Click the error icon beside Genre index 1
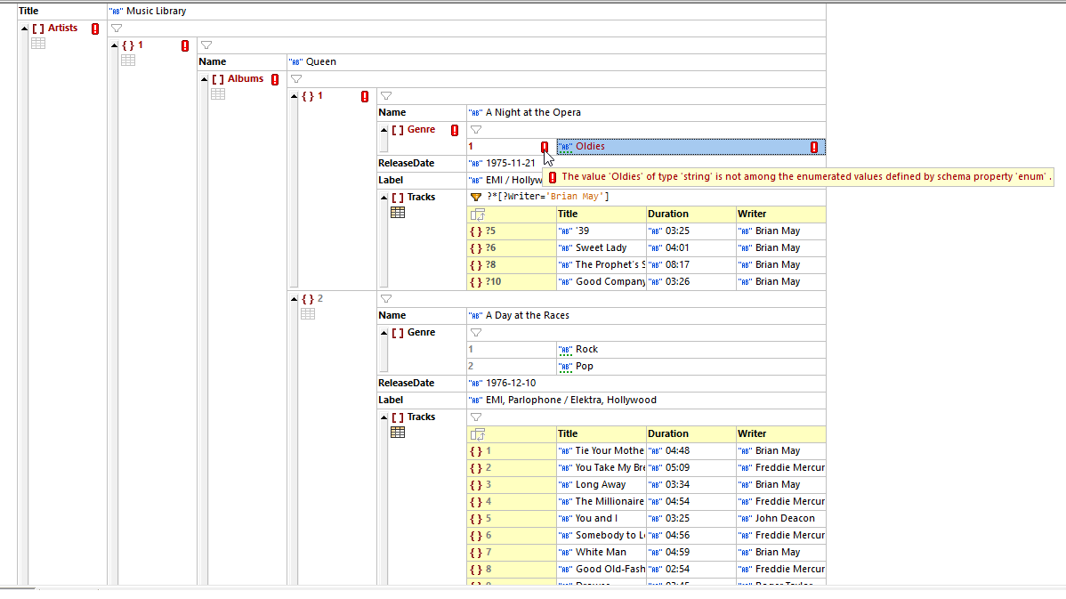 pyautogui.click(x=545, y=147)
